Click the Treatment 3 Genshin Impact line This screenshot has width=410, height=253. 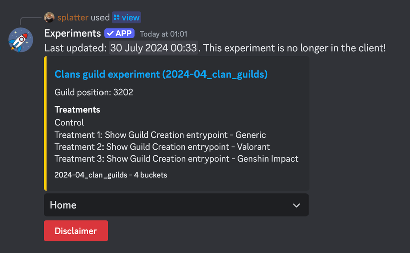(176, 159)
